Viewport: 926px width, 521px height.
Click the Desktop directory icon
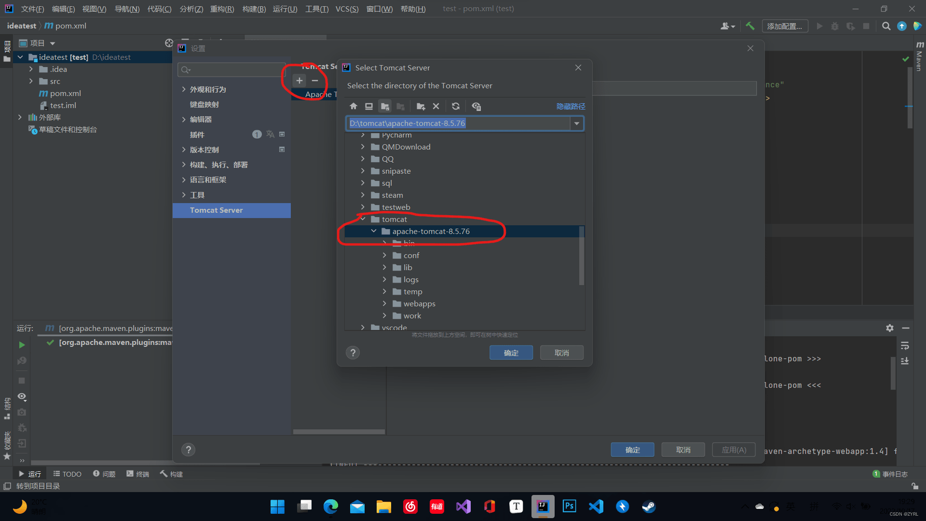(x=369, y=106)
